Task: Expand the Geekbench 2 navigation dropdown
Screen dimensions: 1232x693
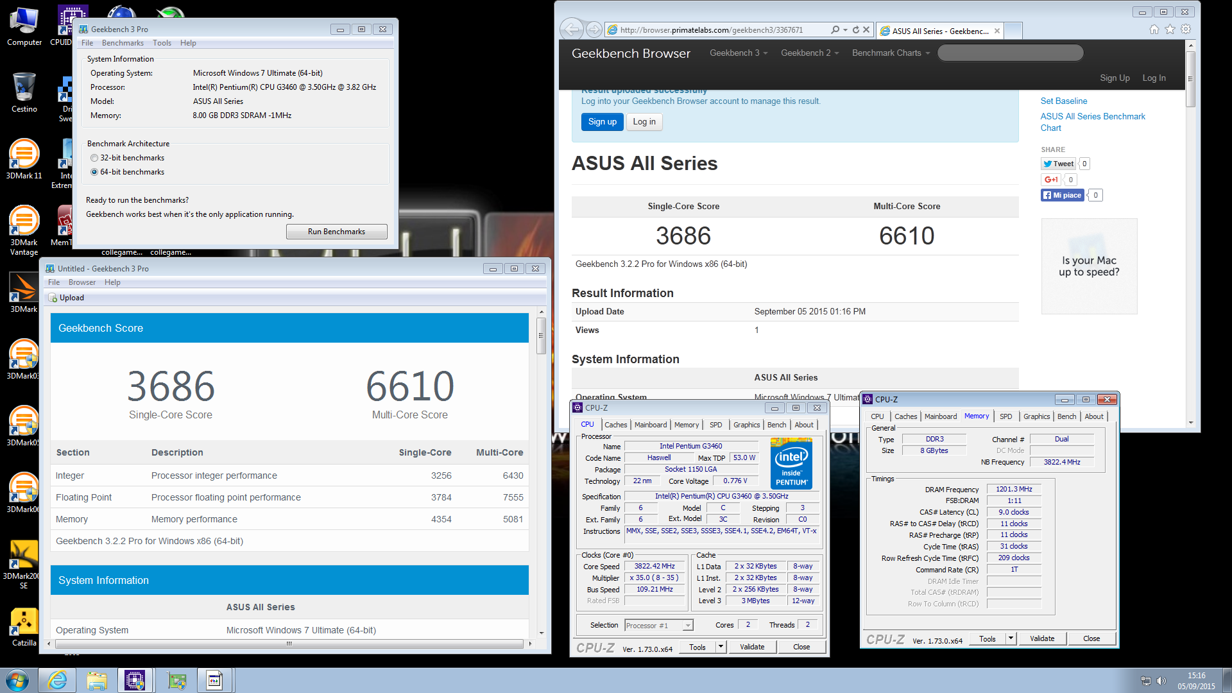Action: pyautogui.click(x=809, y=53)
